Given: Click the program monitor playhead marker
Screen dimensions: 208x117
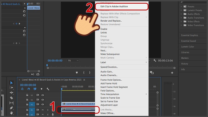Looking at the screenshot, I should coord(47,65).
